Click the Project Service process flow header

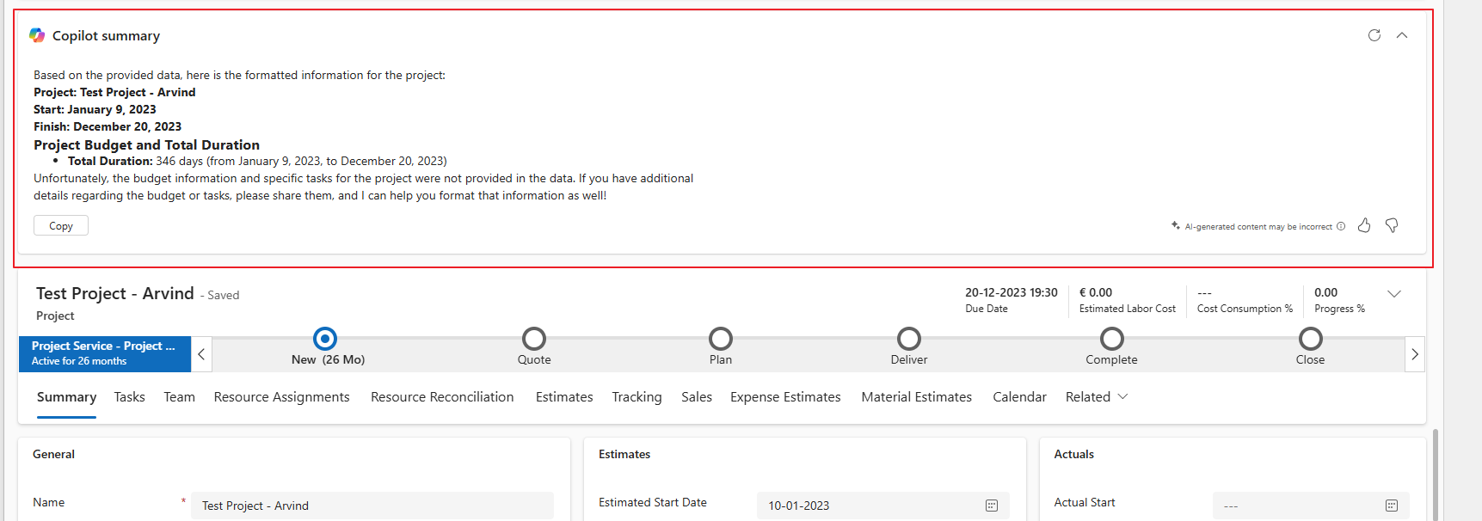[x=104, y=353]
